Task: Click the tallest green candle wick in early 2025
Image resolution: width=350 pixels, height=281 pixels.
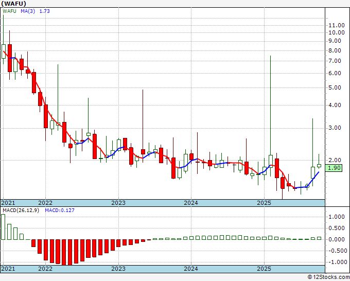Action: (x=271, y=106)
